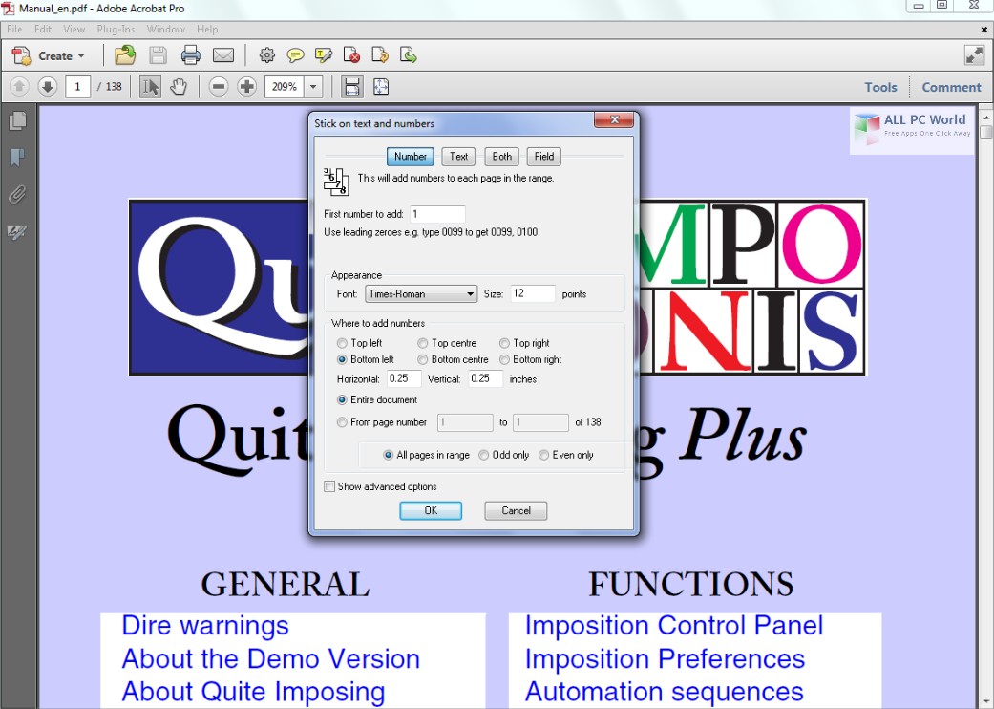Zoom in with the plus button
The image size is (994, 709).
[246, 86]
